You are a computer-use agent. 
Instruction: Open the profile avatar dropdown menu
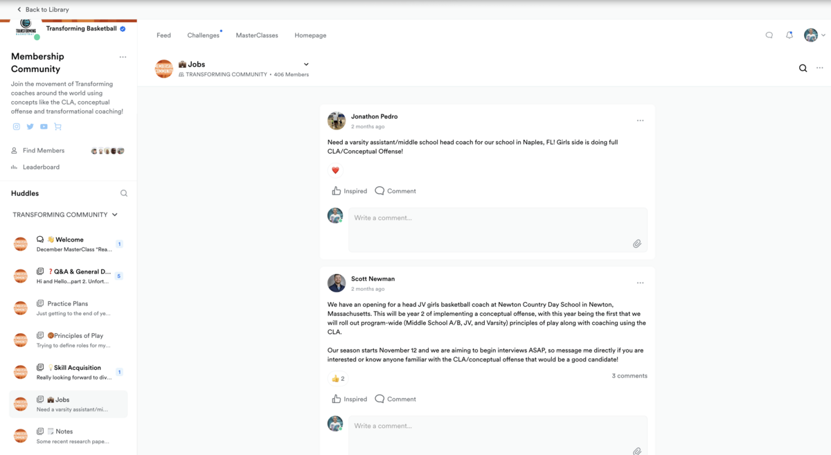tap(814, 35)
